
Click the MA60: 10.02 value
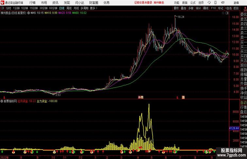(x=79, y=13)
